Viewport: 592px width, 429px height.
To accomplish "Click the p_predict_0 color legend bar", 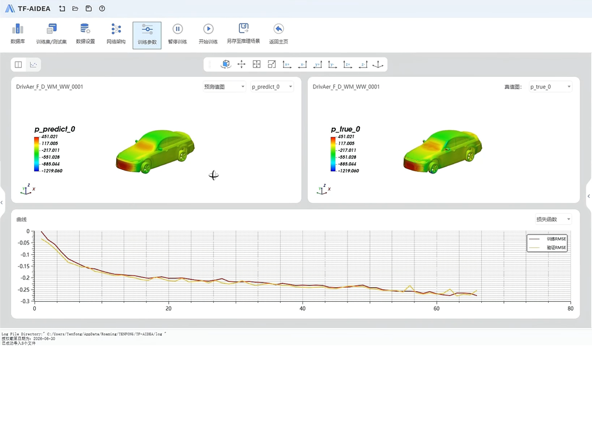I will (x=36, y=154).
